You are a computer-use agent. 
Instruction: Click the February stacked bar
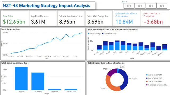[105, 46]
